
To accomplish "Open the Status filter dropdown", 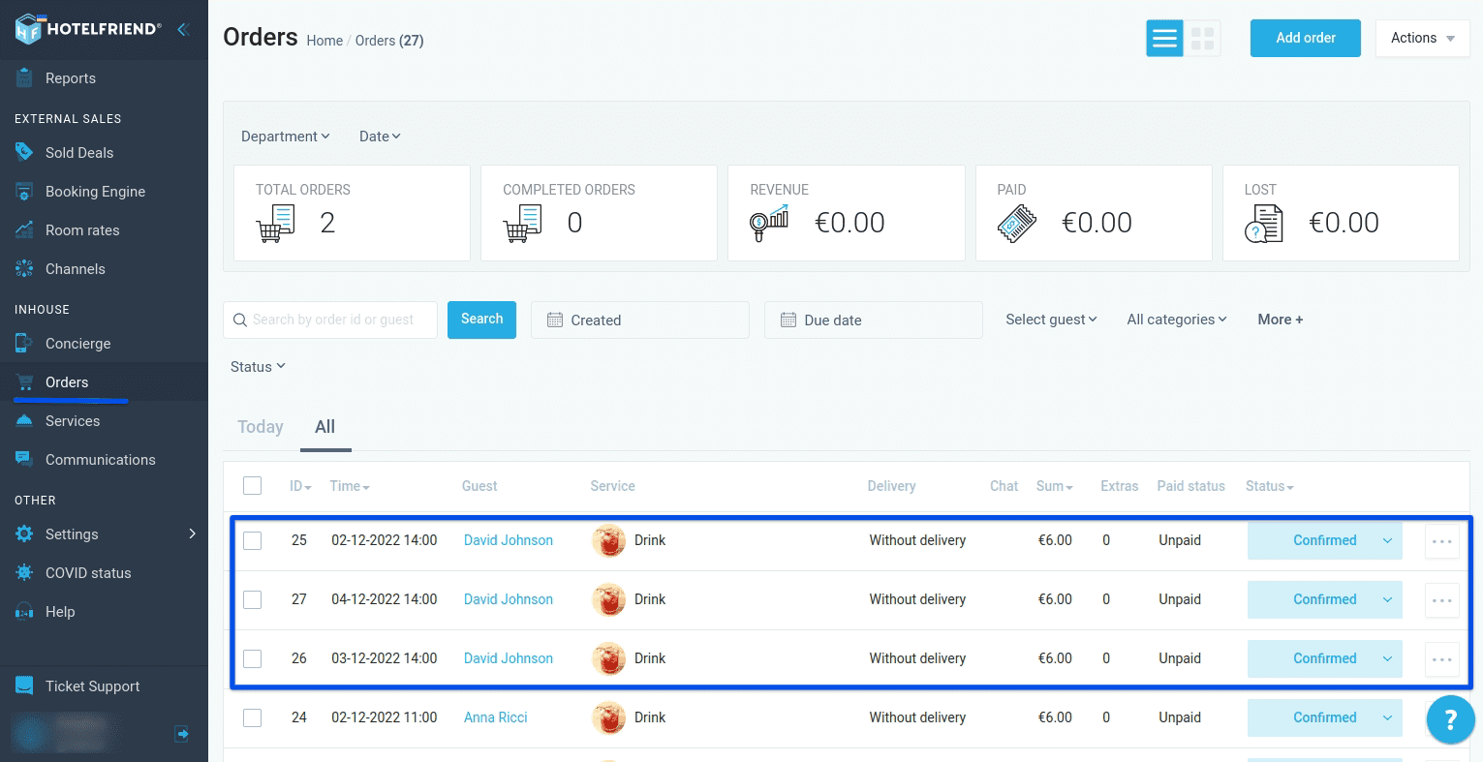I will click(256, 366).
